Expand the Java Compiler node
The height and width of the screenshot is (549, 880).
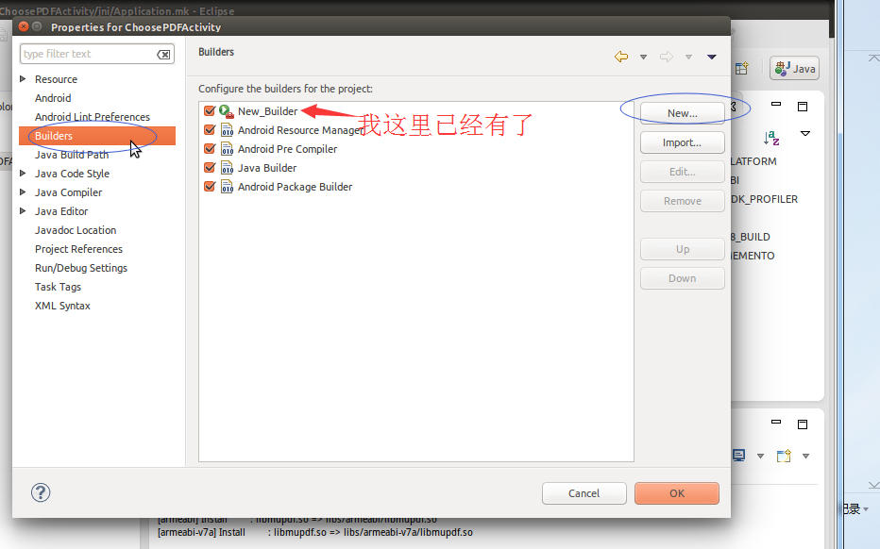coord(23,192)
